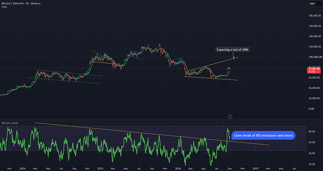This screenshot has width=323, height=171.
Task: Open the USDT currency selector
Action: 315,3
